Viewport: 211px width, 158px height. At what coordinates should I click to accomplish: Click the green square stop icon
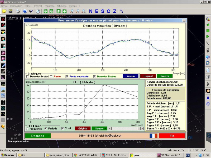pyautogui.click(x=208, y=31)
